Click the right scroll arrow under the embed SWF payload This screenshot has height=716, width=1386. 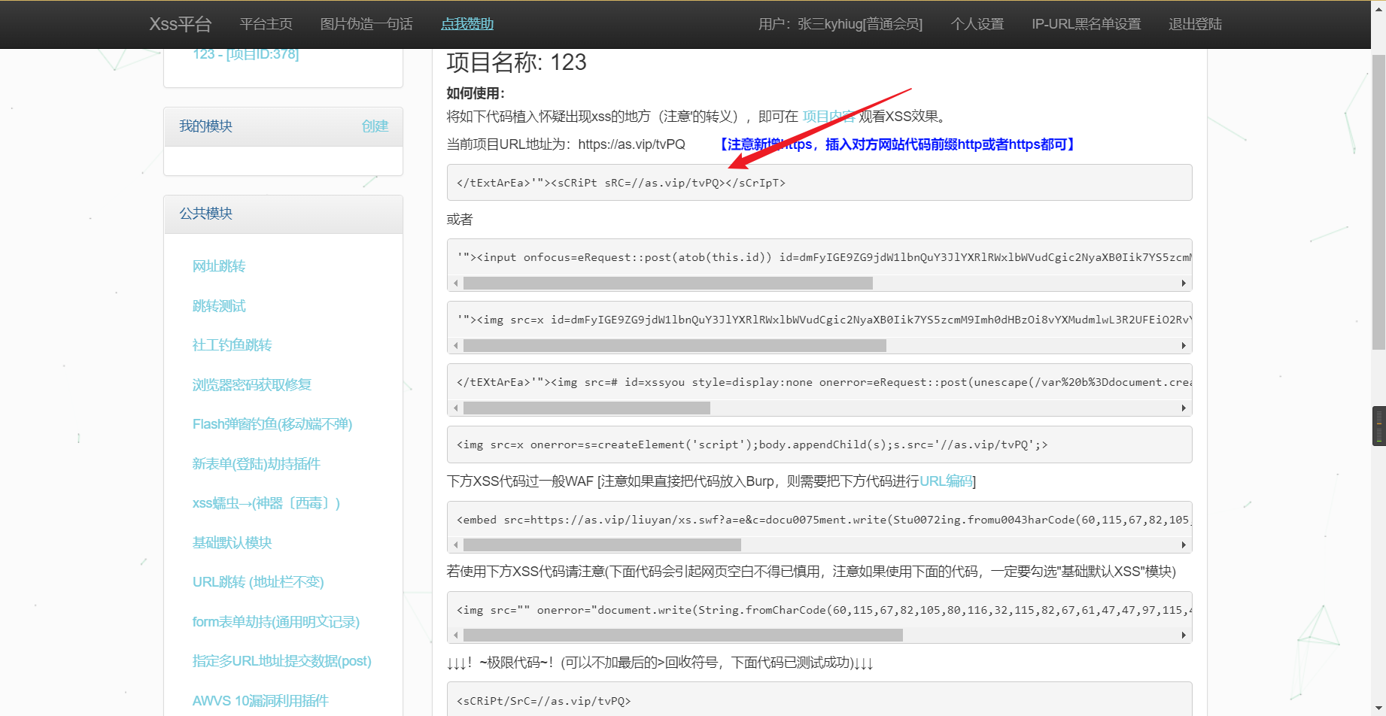[x=1182, y=545]
